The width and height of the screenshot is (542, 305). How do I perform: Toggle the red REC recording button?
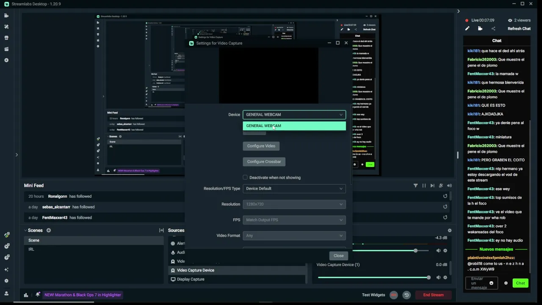click(394, 295)
